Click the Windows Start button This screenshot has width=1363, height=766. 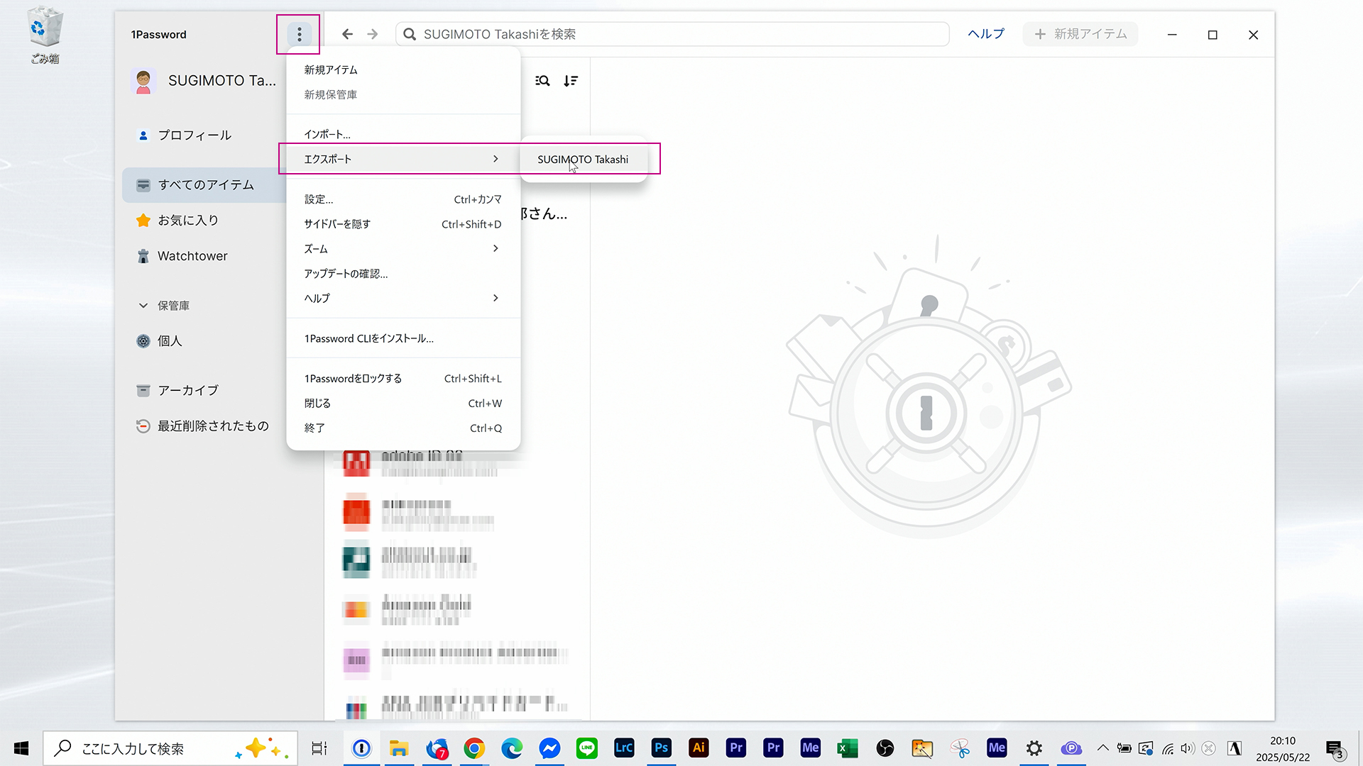point(21,748)
